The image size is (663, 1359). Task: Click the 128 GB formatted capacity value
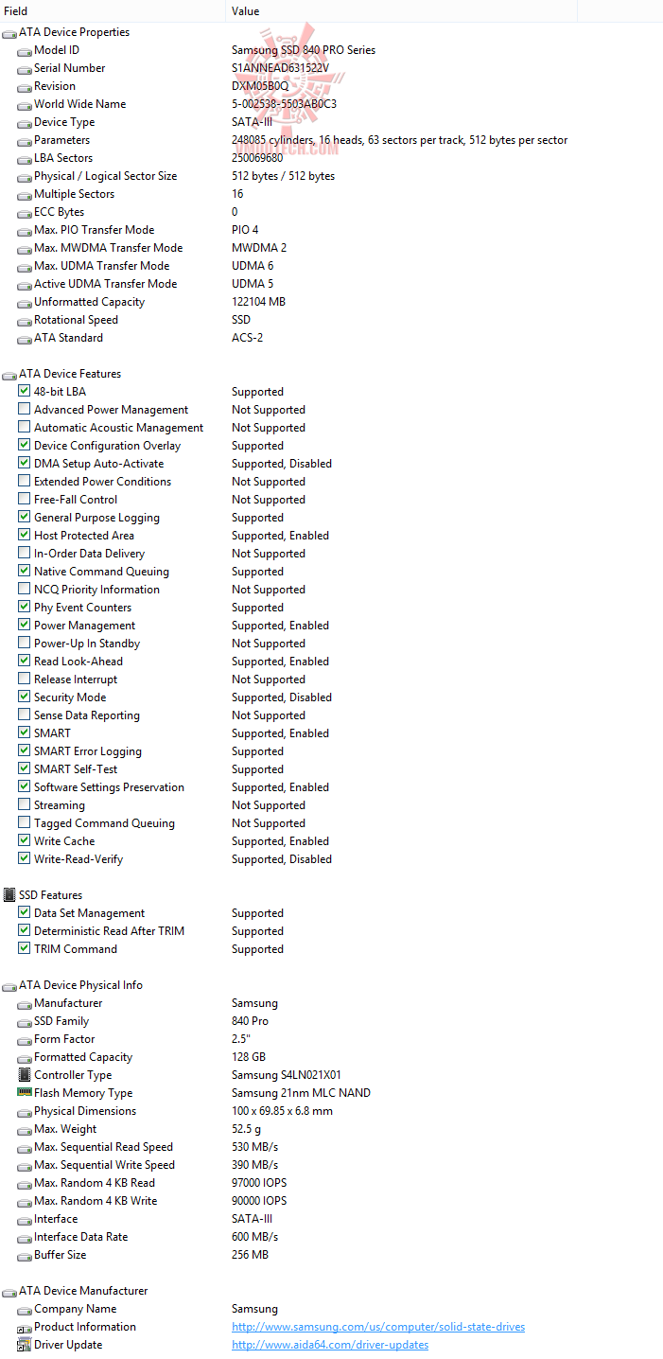(249, 1057)
